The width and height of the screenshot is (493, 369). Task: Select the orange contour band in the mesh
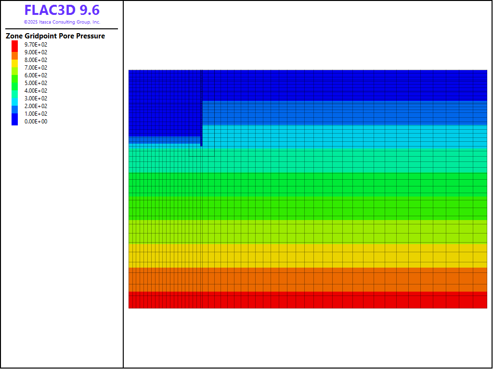tap(308, 280)
